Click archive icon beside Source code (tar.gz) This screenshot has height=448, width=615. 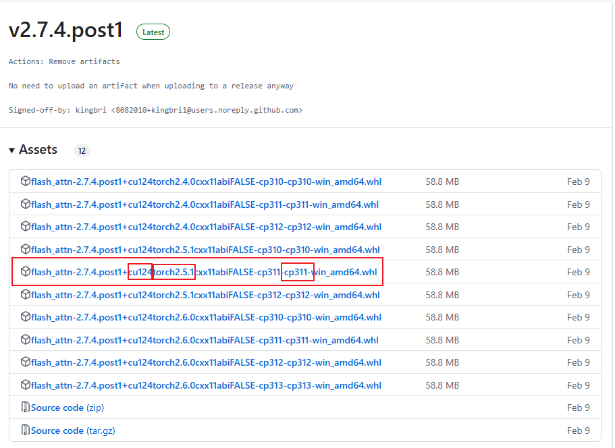click(x=26, y=430)
